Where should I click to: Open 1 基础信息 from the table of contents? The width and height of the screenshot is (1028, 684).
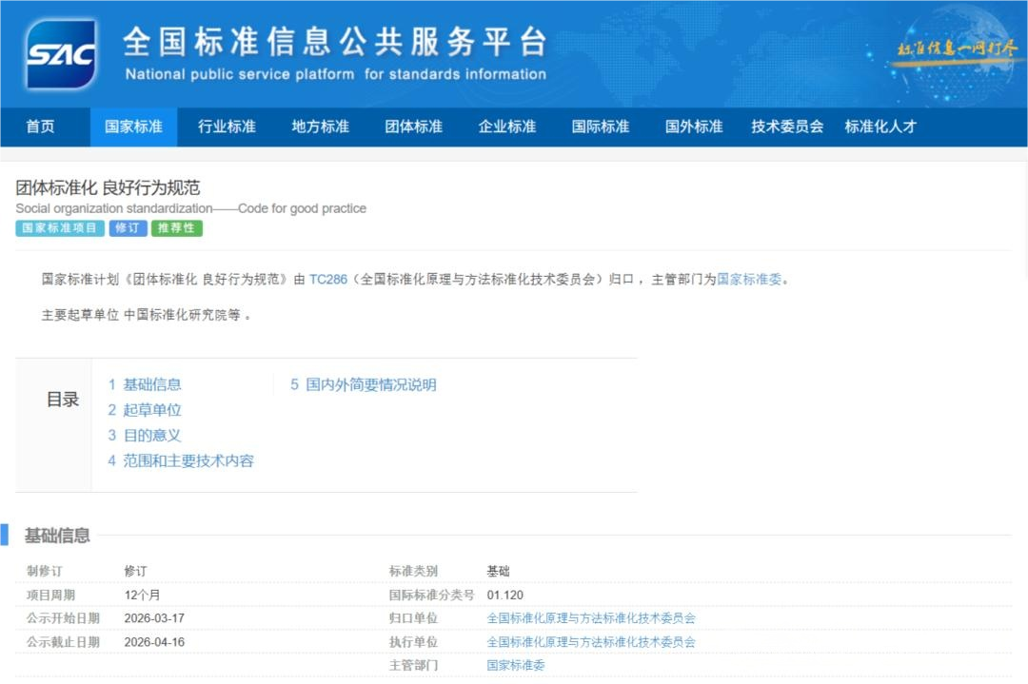click(145, 384)
